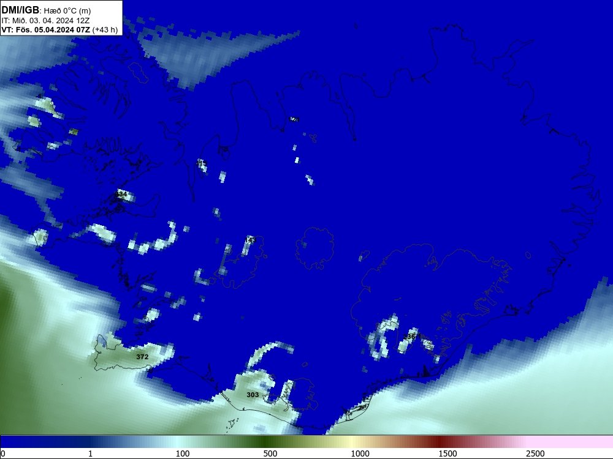The height and width of the screenshot is (459, 613).
Task: Click the legend tick label 1
Action: tap(90, 453)
